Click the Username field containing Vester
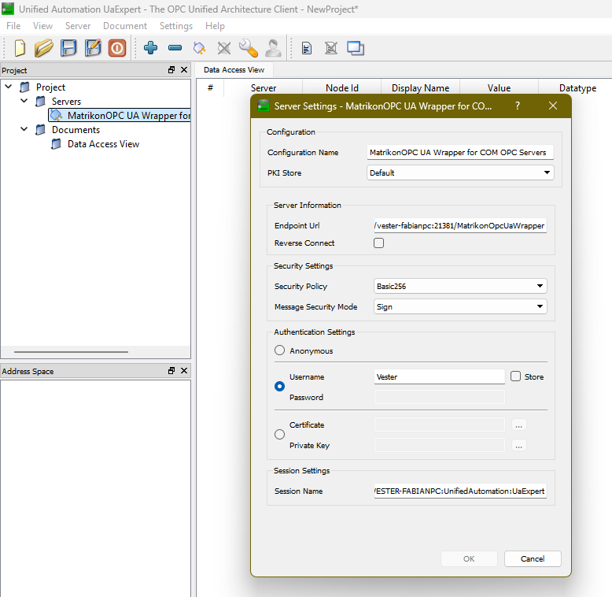612x597 pixels. [440, 376]
